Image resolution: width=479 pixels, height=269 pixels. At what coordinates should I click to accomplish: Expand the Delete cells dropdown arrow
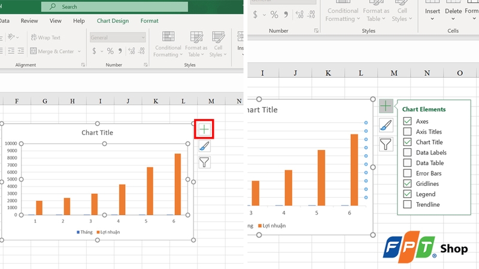click(x=453, y=19)
